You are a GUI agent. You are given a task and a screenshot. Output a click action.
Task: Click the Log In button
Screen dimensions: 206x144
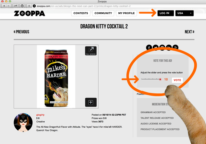click(166, 13)
